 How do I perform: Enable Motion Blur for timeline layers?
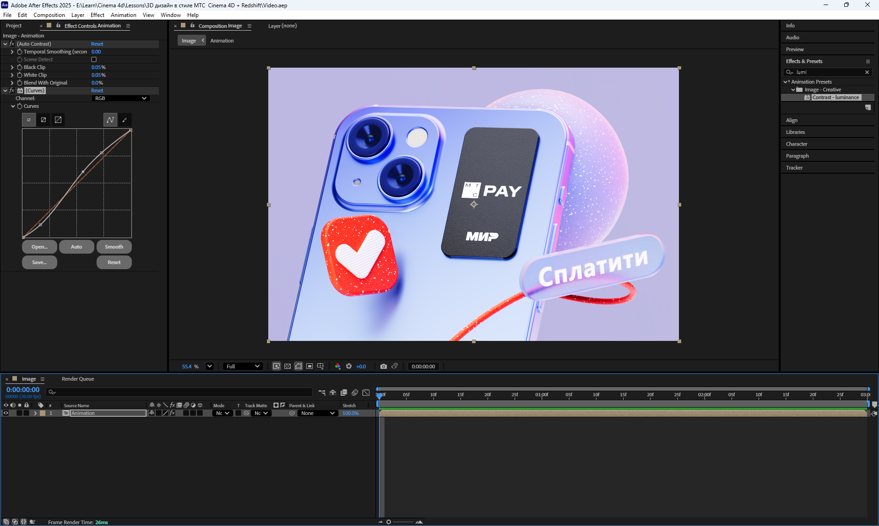(x=355, y=393)
